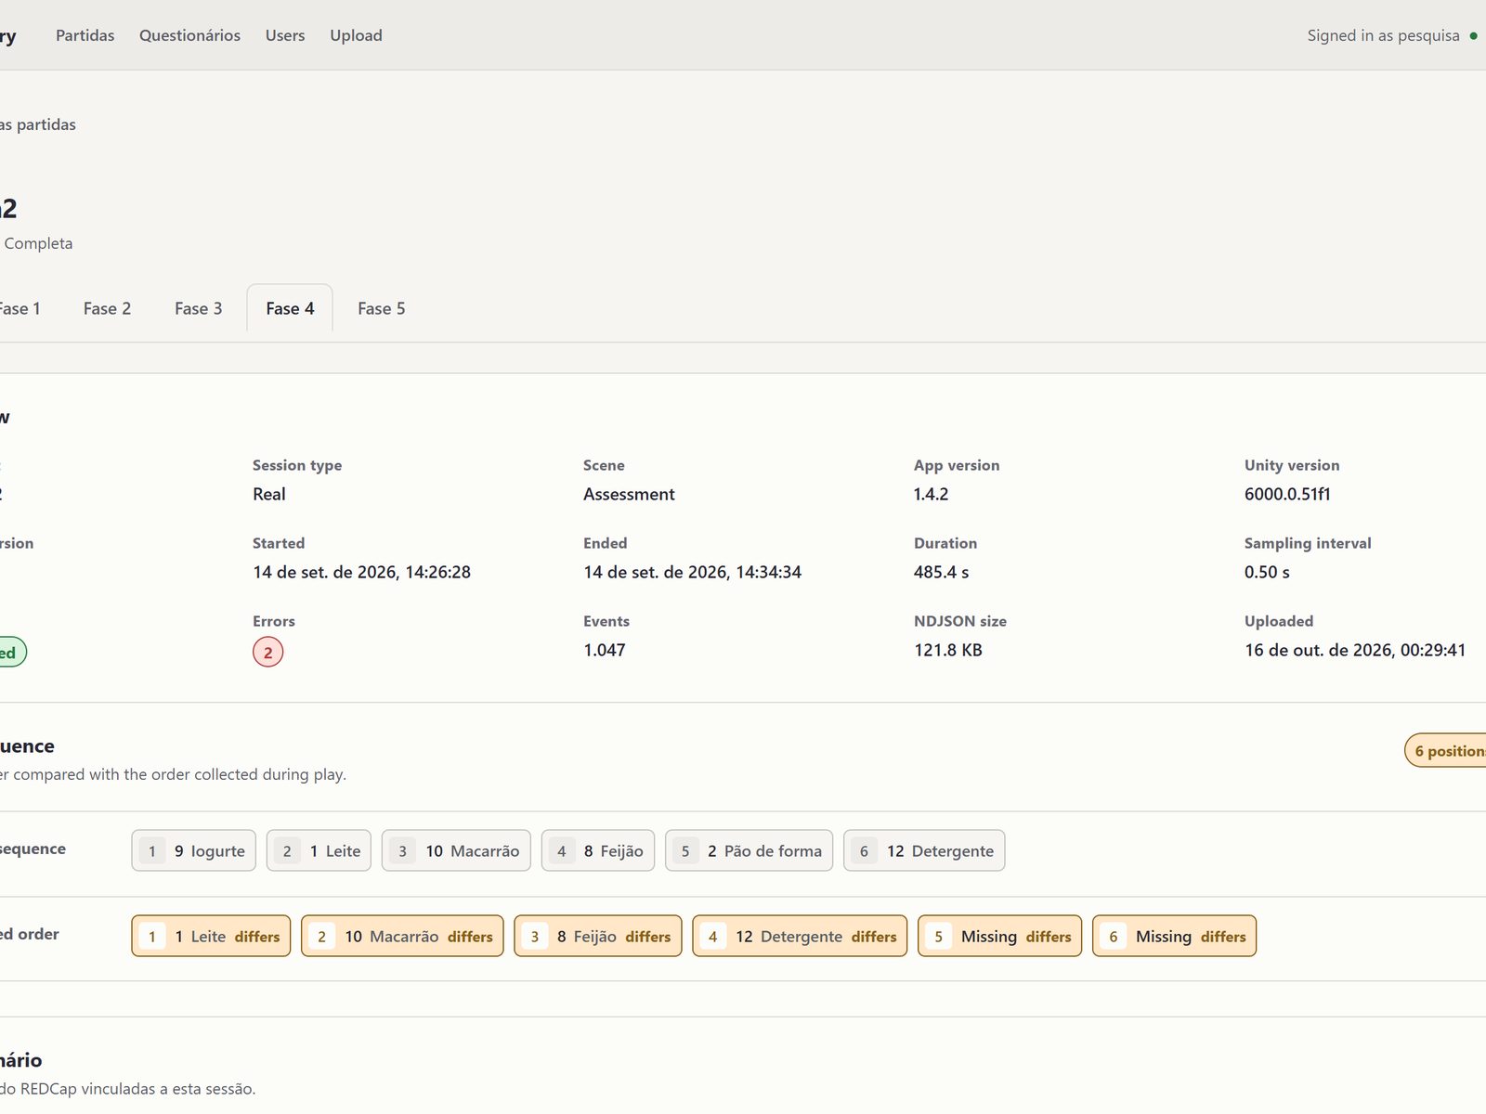
Task: Click the Session type value 'Real'
Action: [269, 494]
